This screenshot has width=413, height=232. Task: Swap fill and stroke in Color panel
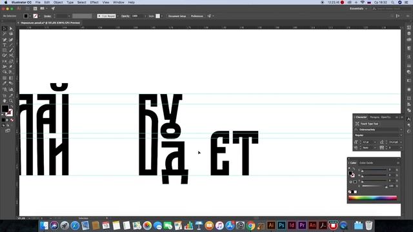[354, 169]
